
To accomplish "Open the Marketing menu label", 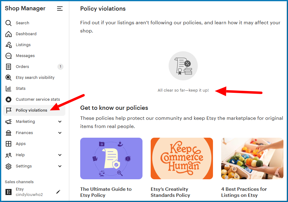I will 25,122.
